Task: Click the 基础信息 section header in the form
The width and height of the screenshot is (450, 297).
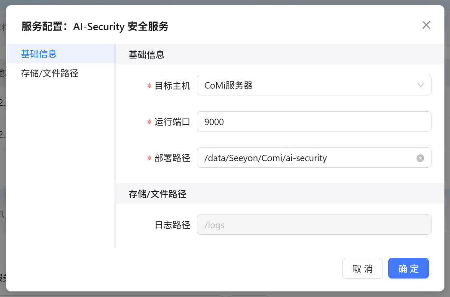Action: pyautogui.click(x=147, y=55)
